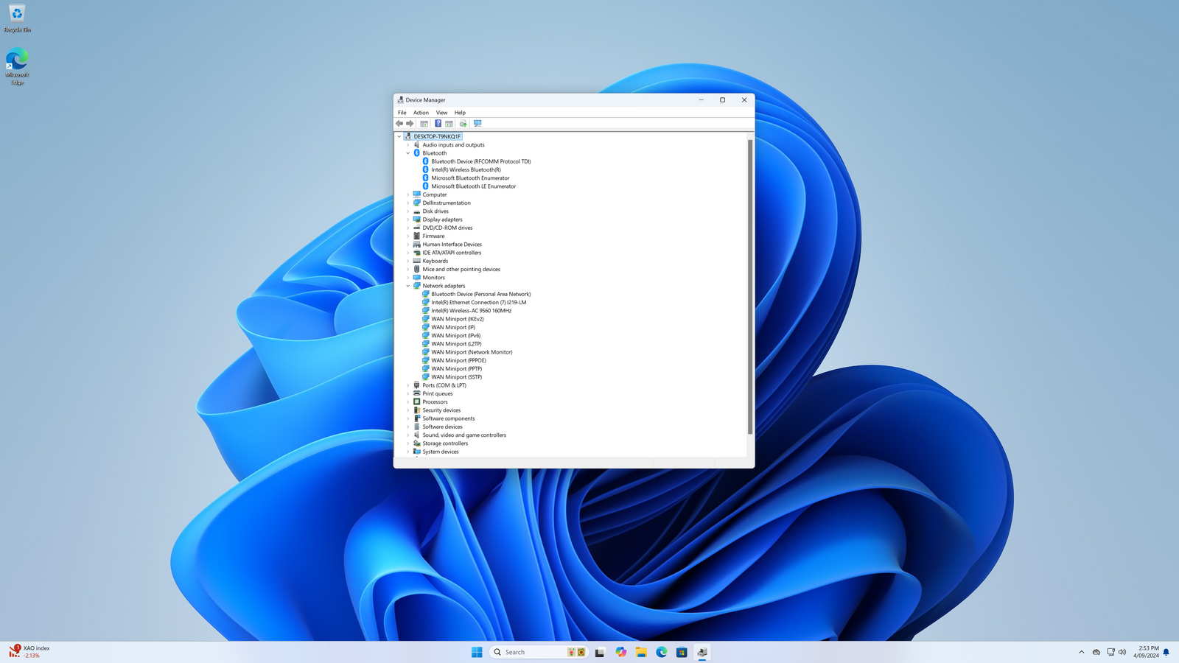Open File Explorer from the taskbar

(641, 652)
